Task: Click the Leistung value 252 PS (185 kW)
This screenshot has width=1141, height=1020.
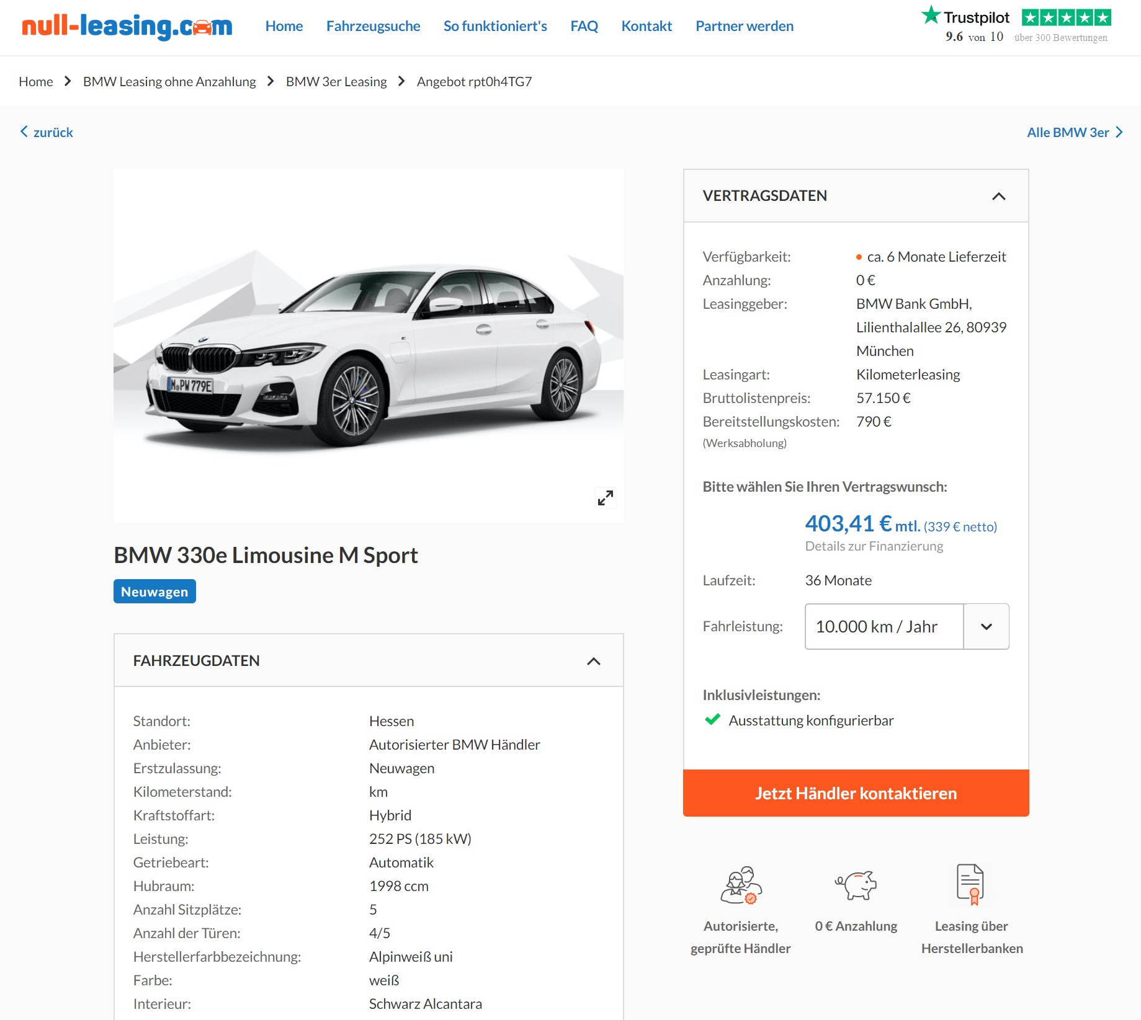Action: pos(420,839)
